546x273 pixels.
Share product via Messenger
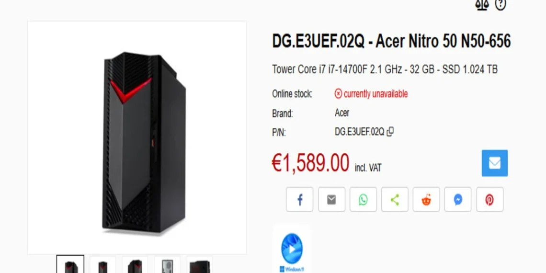click(x=458, y=200)
